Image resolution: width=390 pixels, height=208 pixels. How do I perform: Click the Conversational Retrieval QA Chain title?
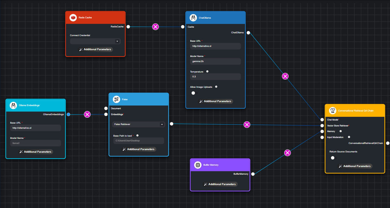point(356,111)
